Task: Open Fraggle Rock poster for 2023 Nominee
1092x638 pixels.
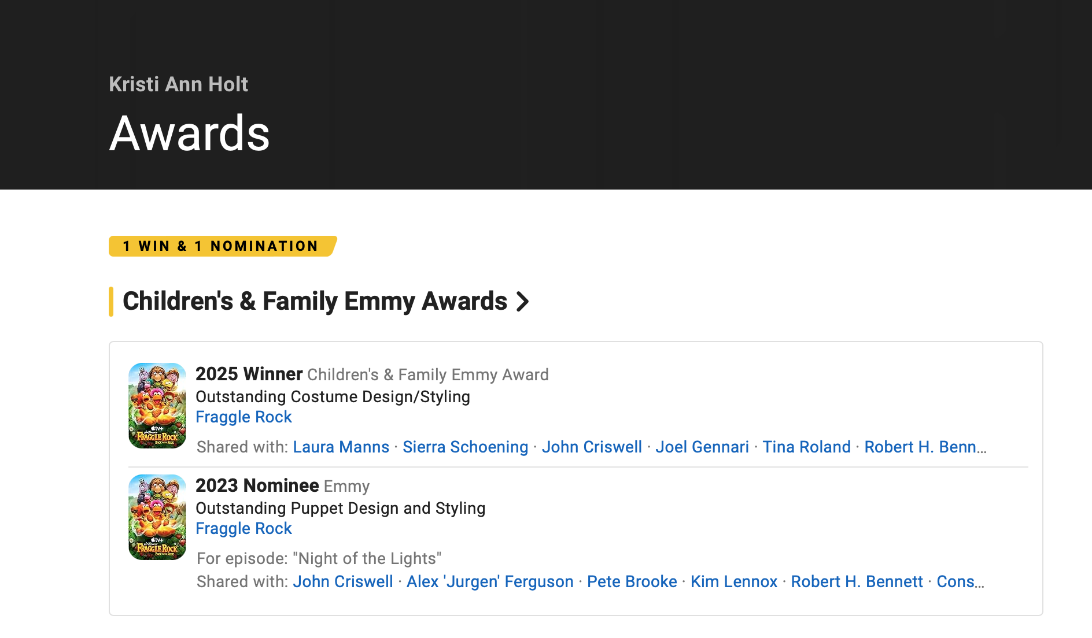Action: click(x=157, y=517)
